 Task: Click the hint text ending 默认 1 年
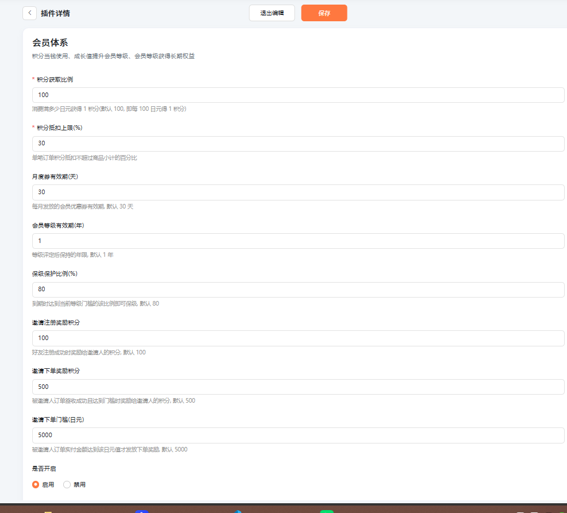(x=73, y=255)
